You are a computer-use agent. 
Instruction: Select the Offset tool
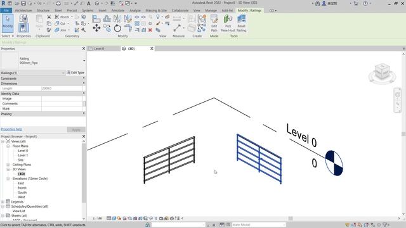click(107, 18)
